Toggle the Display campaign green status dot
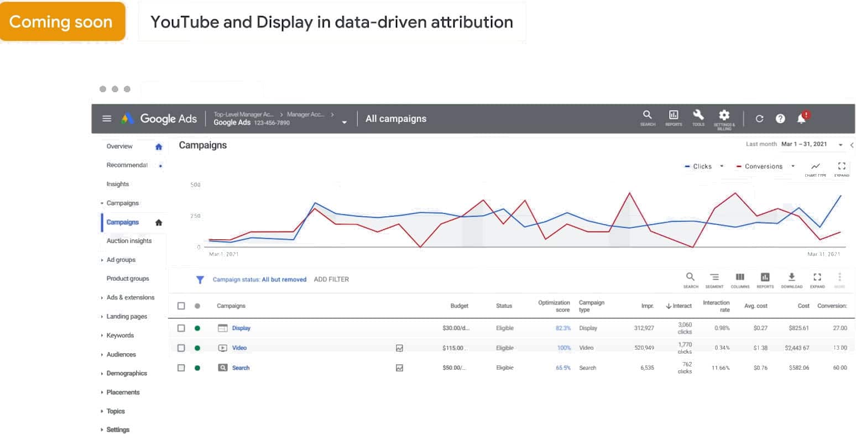The height and width of the screenshot is (446, 856). 197,328
